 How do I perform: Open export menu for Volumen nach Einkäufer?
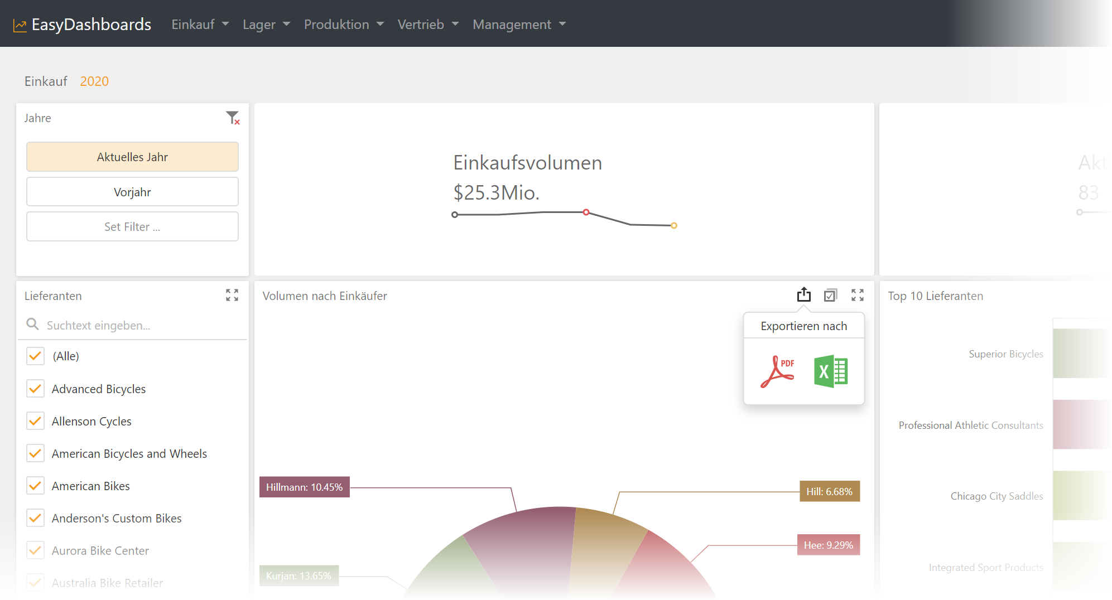(803, 294)
